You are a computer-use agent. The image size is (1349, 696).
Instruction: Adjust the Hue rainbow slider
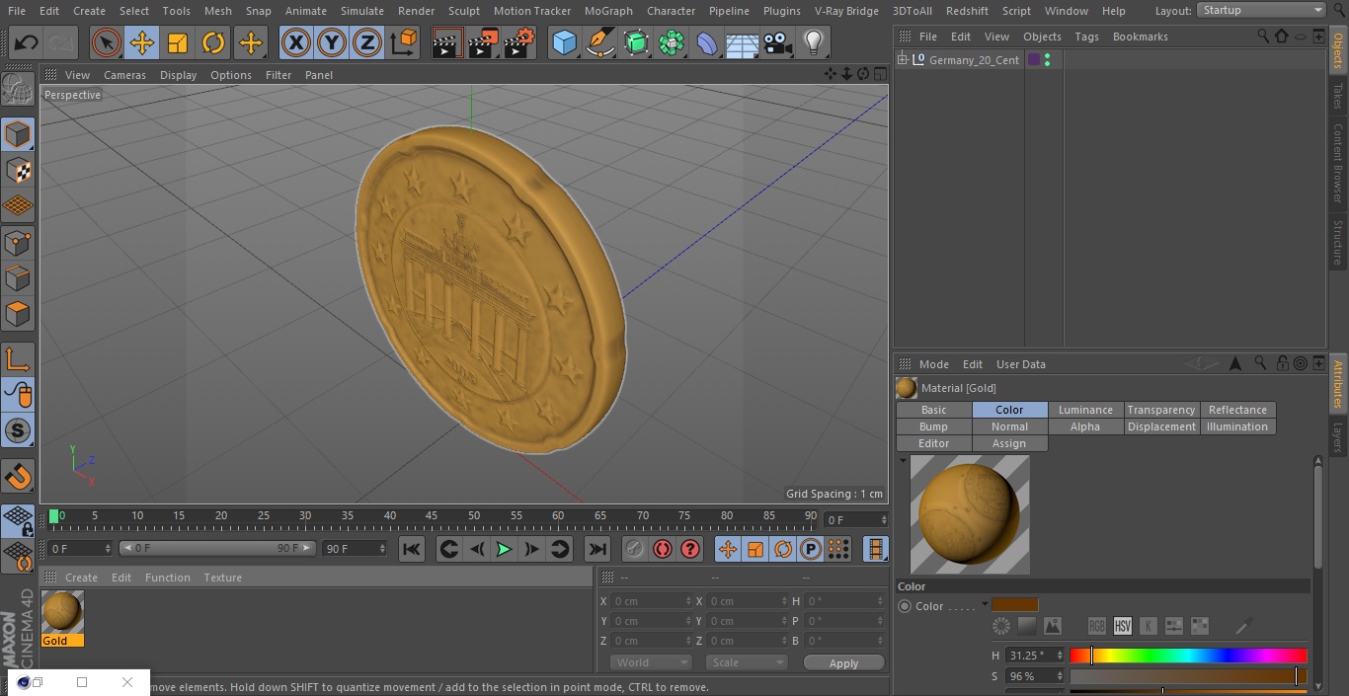pyautogui.click(x=1188, y=656)
